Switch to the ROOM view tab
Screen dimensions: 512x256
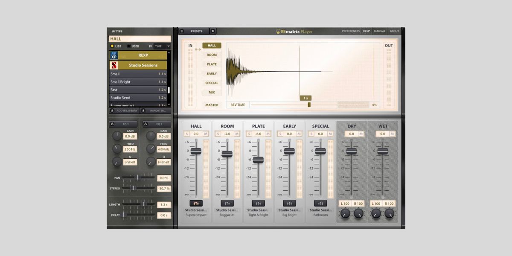tap(212, 55)
